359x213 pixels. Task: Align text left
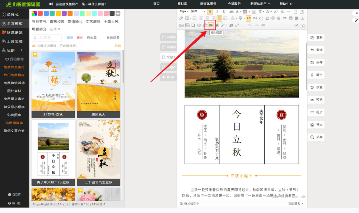tap(201, 18)
